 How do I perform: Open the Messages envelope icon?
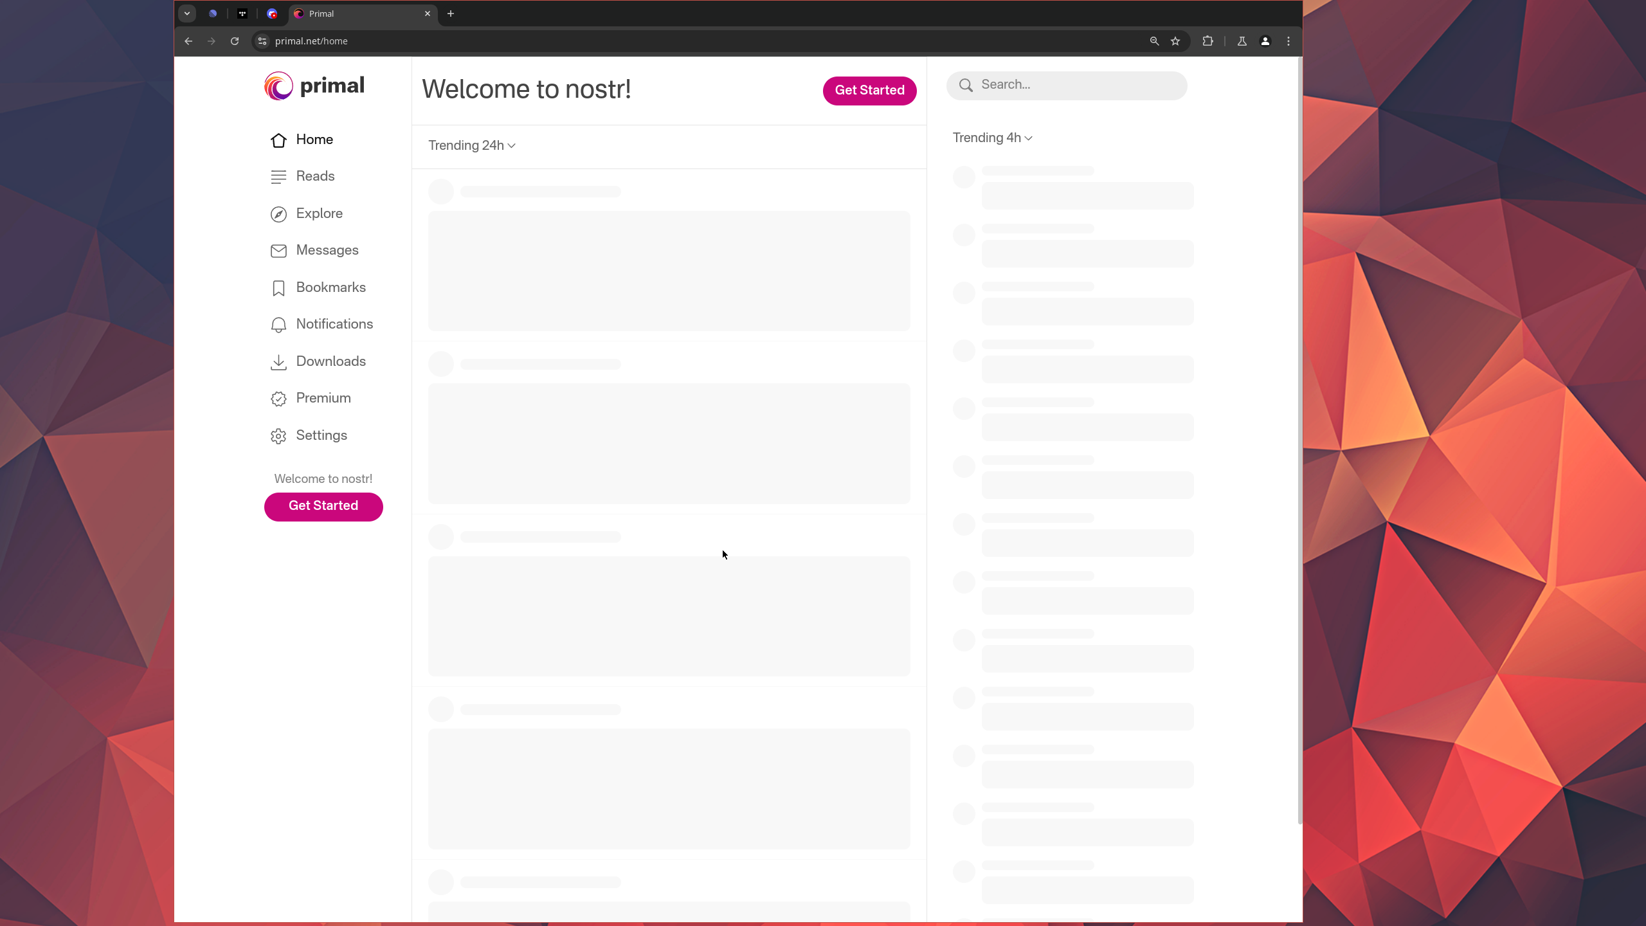tap(278, 251)
